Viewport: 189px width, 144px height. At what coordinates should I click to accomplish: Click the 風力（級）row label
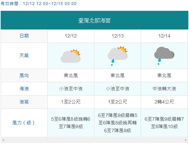pos(24,123)
